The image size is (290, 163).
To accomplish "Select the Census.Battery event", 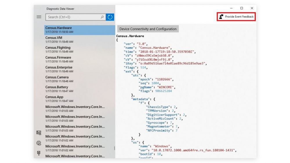I will tap(80, 89).
